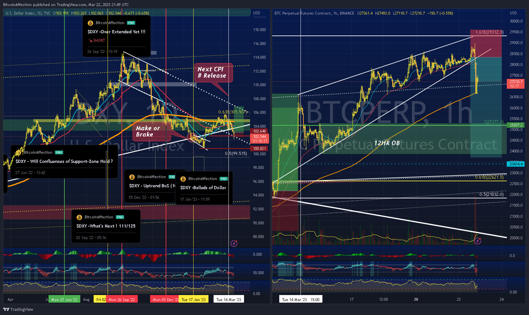The image size is (529, 315).
Task: Open the '$DXY -Over Extended Yet !!!' idea title
Action: point(116,32)
